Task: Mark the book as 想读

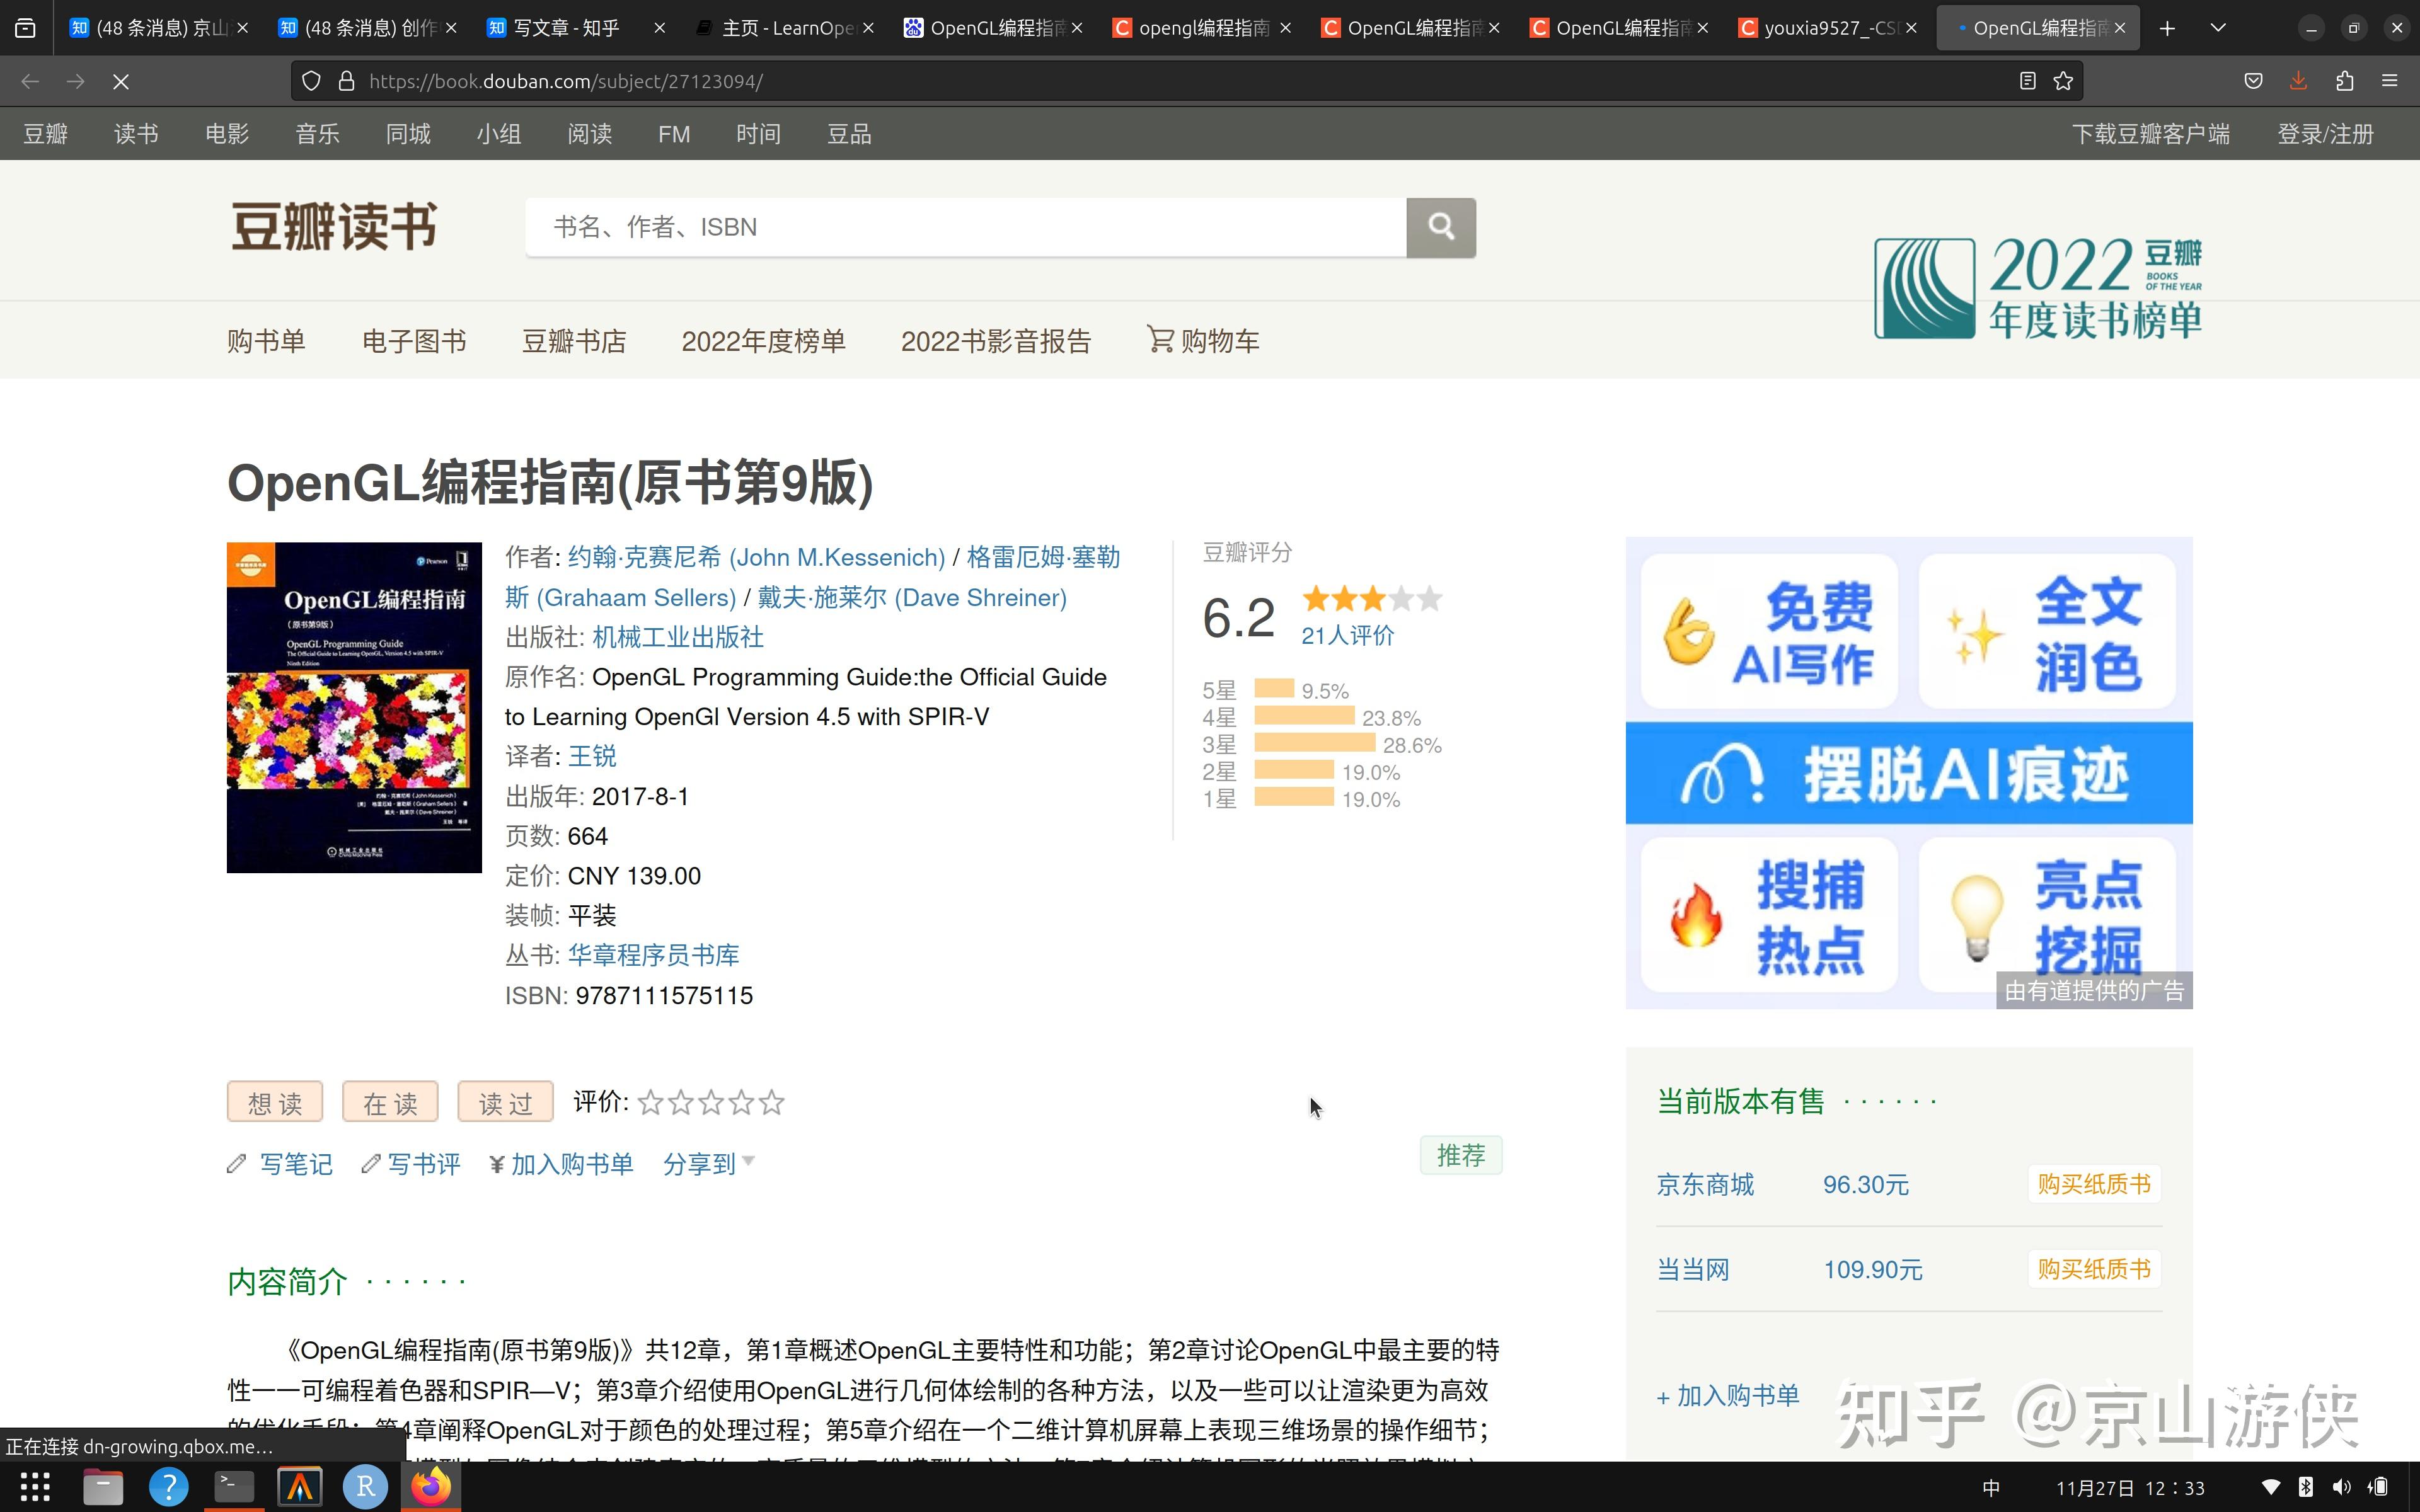Action: pos(274,1102)
